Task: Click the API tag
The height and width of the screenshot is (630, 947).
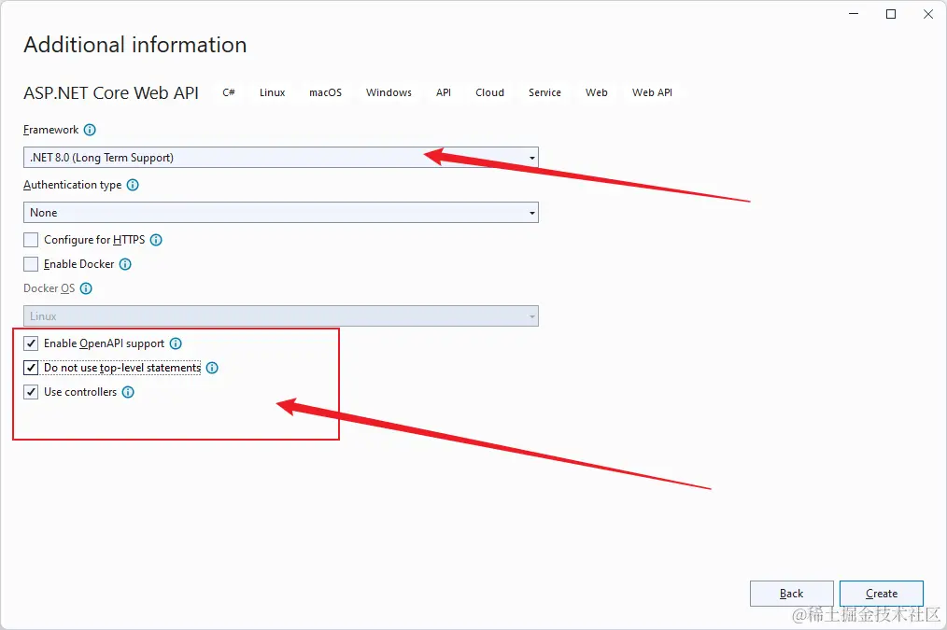Action: [x=444, y=92]
